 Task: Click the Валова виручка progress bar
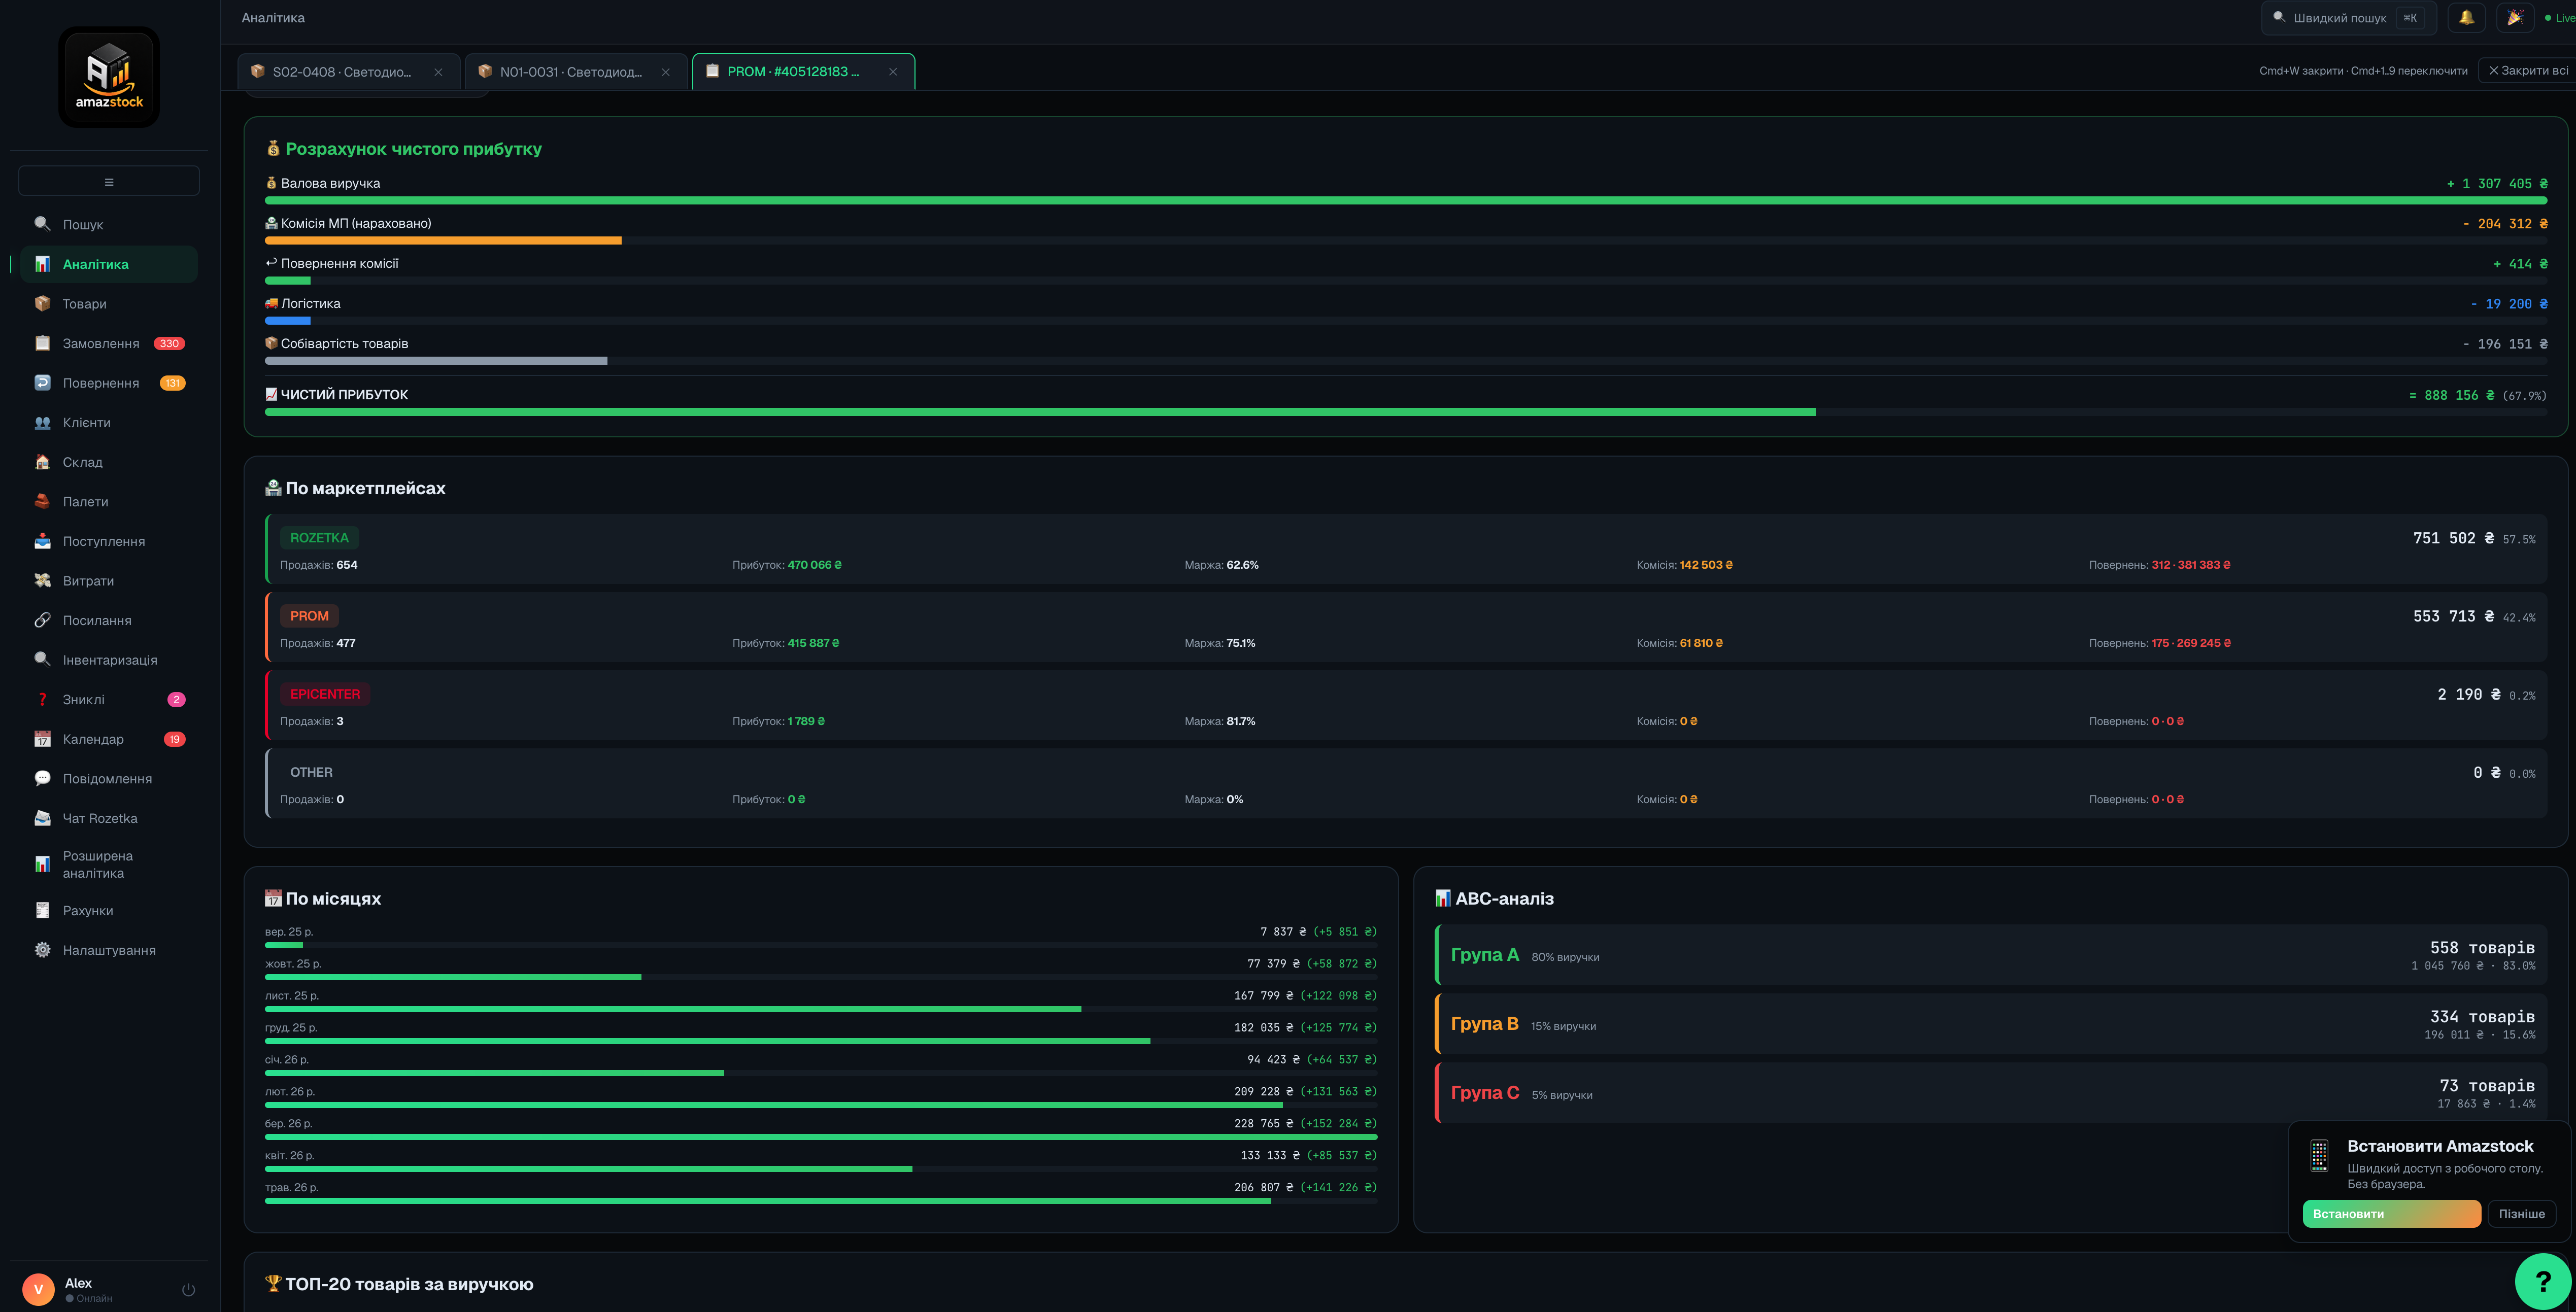click(1406, 201)
